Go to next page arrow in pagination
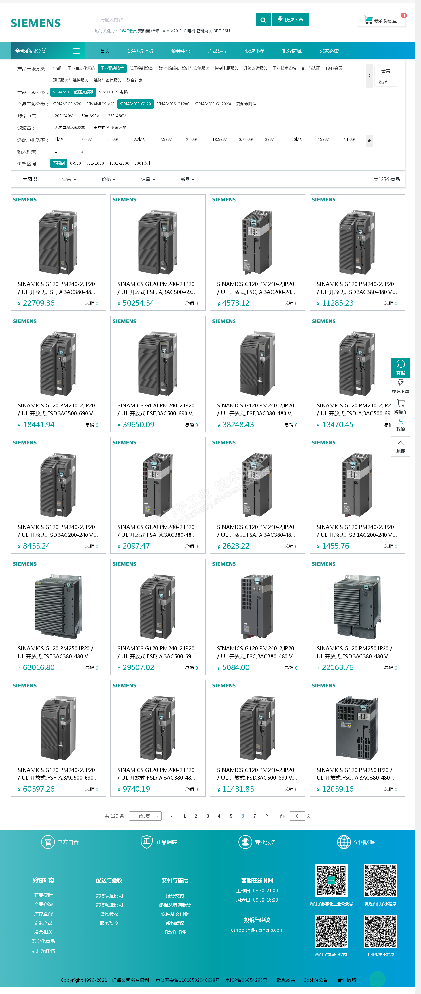The height and width of the screenshot is (994, 421). [x=267, y=816]
